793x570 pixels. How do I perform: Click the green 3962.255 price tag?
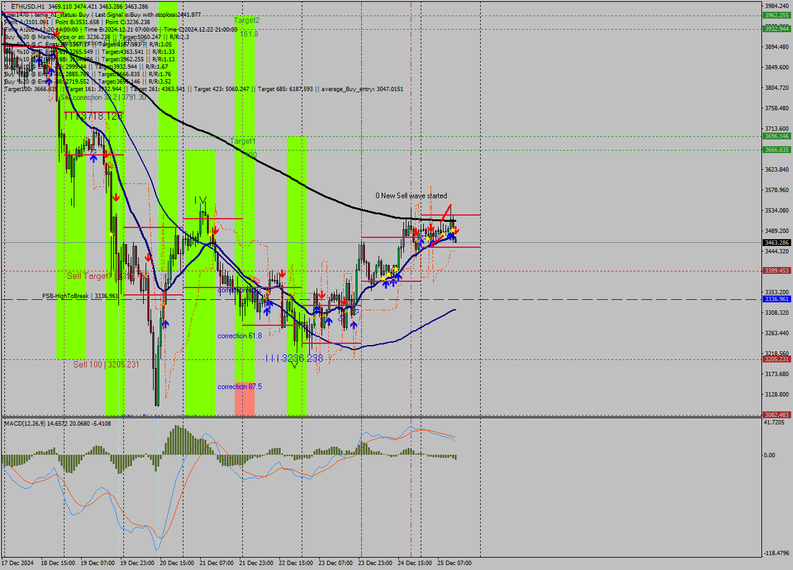777,15
